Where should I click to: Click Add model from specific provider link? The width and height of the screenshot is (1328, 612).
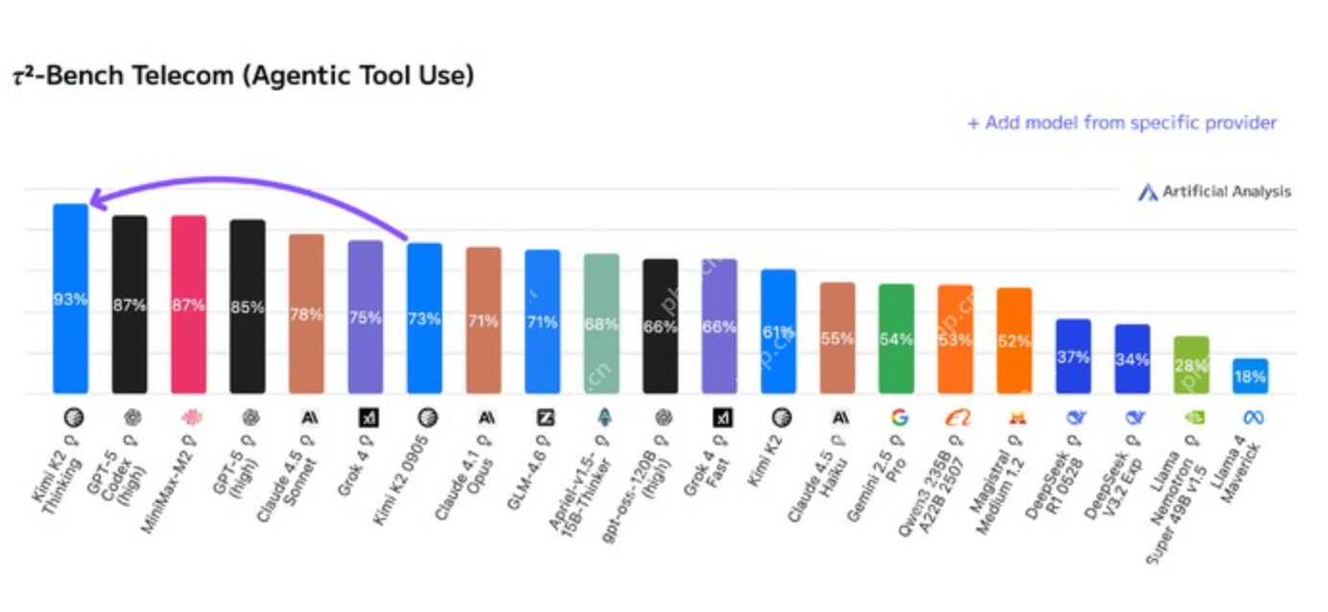pyautogui.click(x=1122, y=123)
